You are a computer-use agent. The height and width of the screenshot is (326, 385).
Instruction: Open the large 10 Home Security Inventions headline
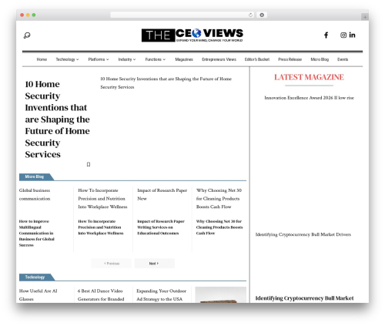coord(57,119)
